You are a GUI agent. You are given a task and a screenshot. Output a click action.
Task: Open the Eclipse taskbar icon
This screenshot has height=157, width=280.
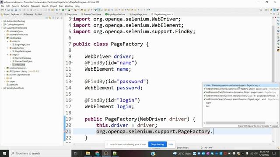[x=106, y=153]
